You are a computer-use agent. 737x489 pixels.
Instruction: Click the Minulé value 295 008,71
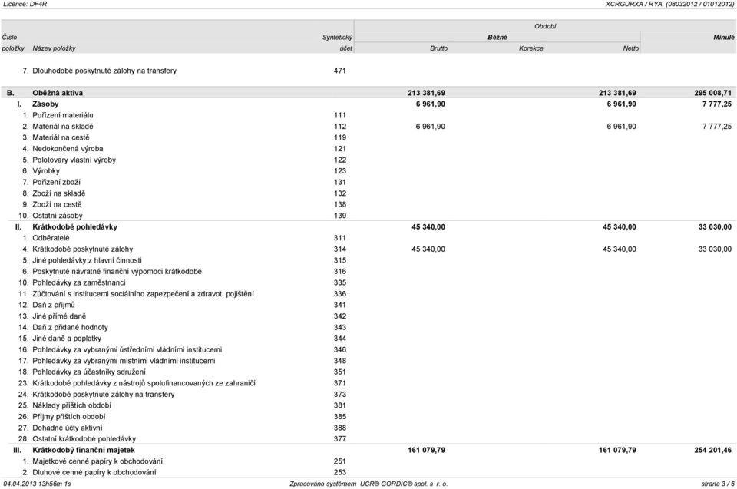713,93
